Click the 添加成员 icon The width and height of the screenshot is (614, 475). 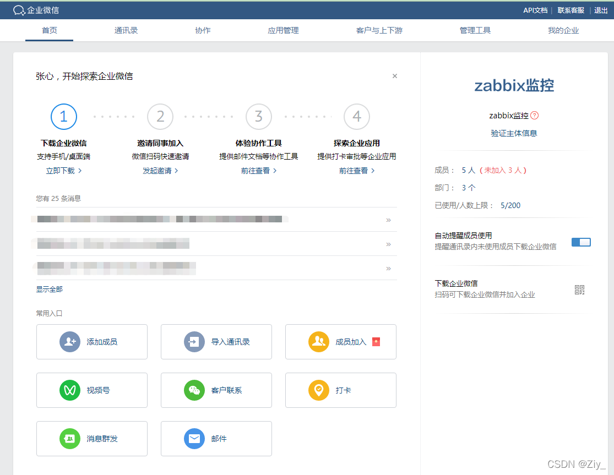pyautogui.click(x=70, y=342)
